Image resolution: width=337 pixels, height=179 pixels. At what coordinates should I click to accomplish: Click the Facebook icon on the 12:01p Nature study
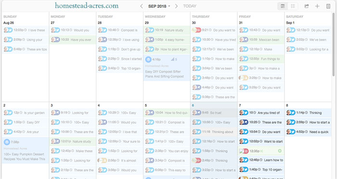(57, 141)
